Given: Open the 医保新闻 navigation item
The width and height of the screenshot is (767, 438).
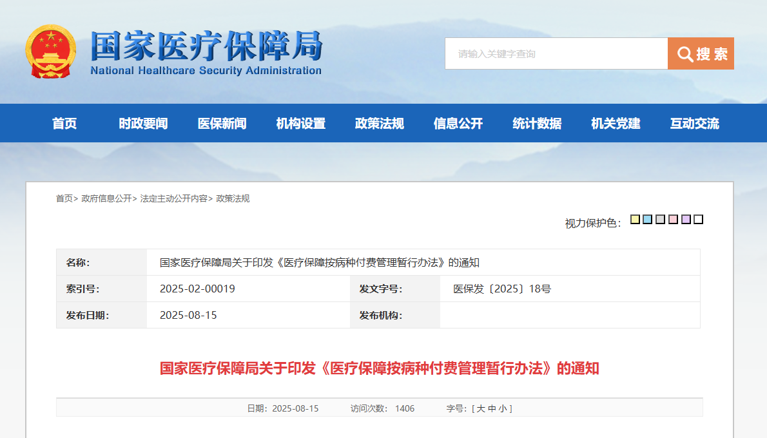Looking at the screenshot, I should click(222, 123).
